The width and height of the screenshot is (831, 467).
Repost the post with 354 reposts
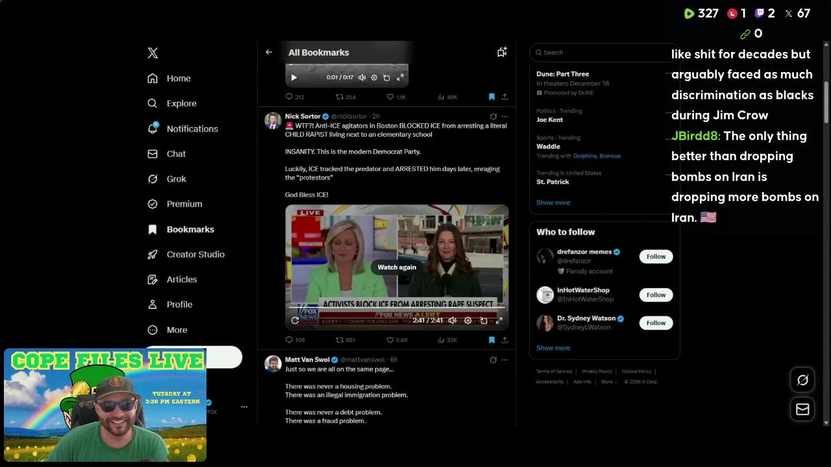[345, 97]
